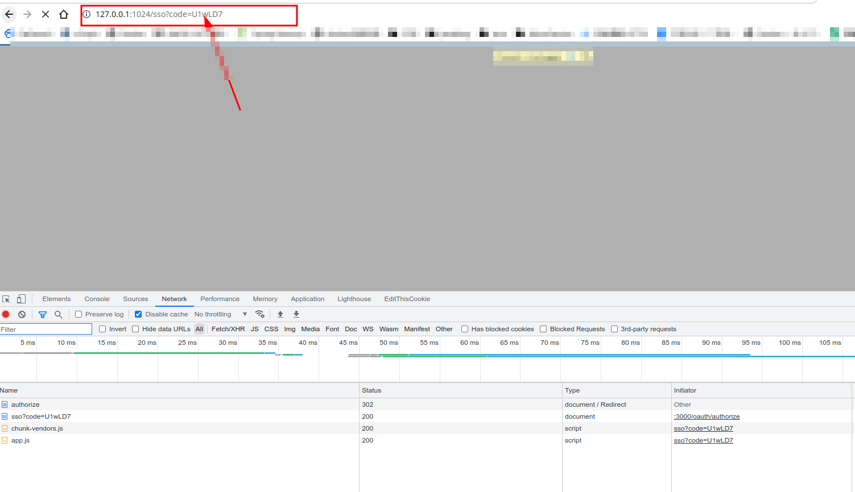Filter requests by CSS type
The width and height of the screenshot is (855, 492).
[271, 329]
